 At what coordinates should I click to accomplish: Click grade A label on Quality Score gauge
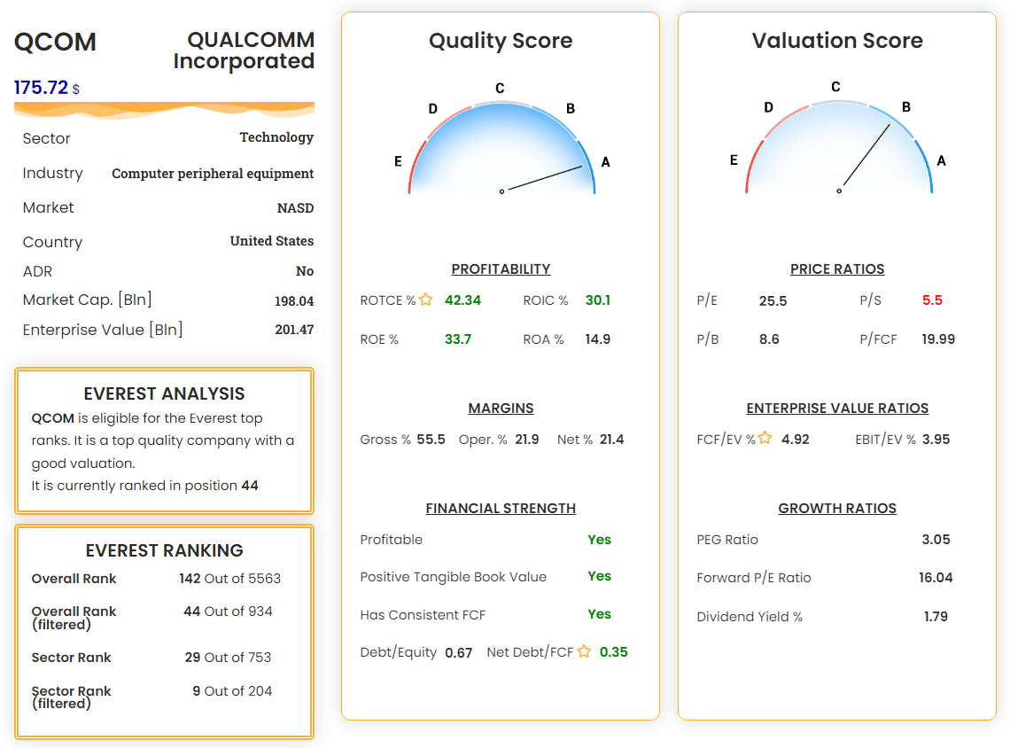click(x=605, y=162)
